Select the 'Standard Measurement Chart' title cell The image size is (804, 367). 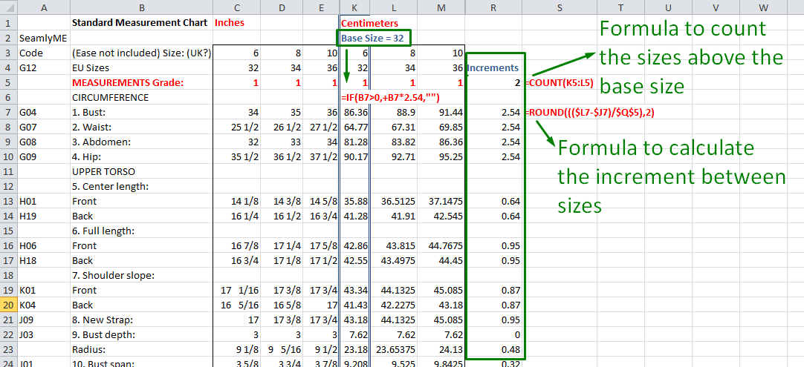(x=140, y=23)
